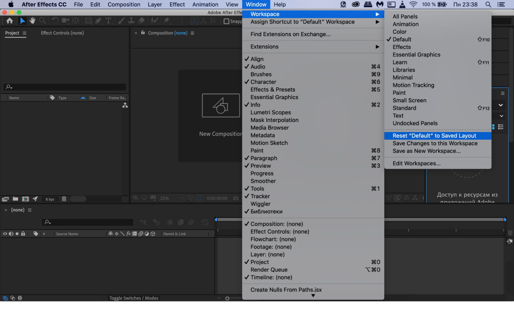Open project flowchart view icon
The image size is (514, 321).
(x=125, y=105)
